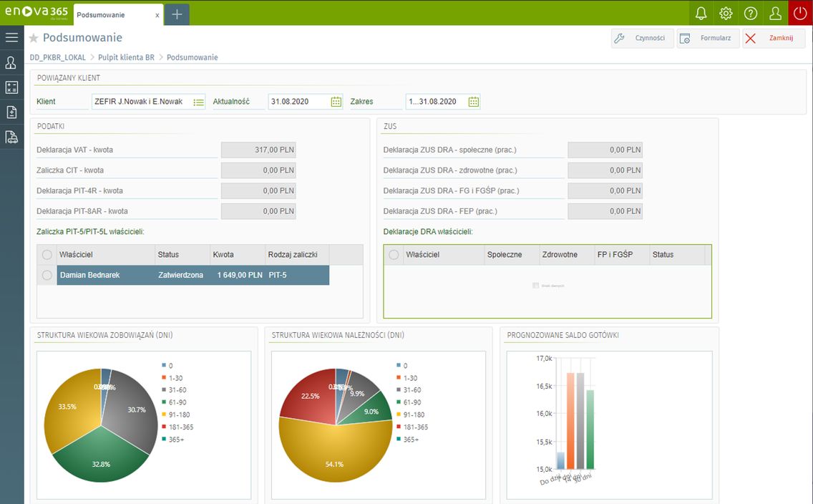
Task: Open the document plus-minus icon in sidebar
Action: pos(11,112)
